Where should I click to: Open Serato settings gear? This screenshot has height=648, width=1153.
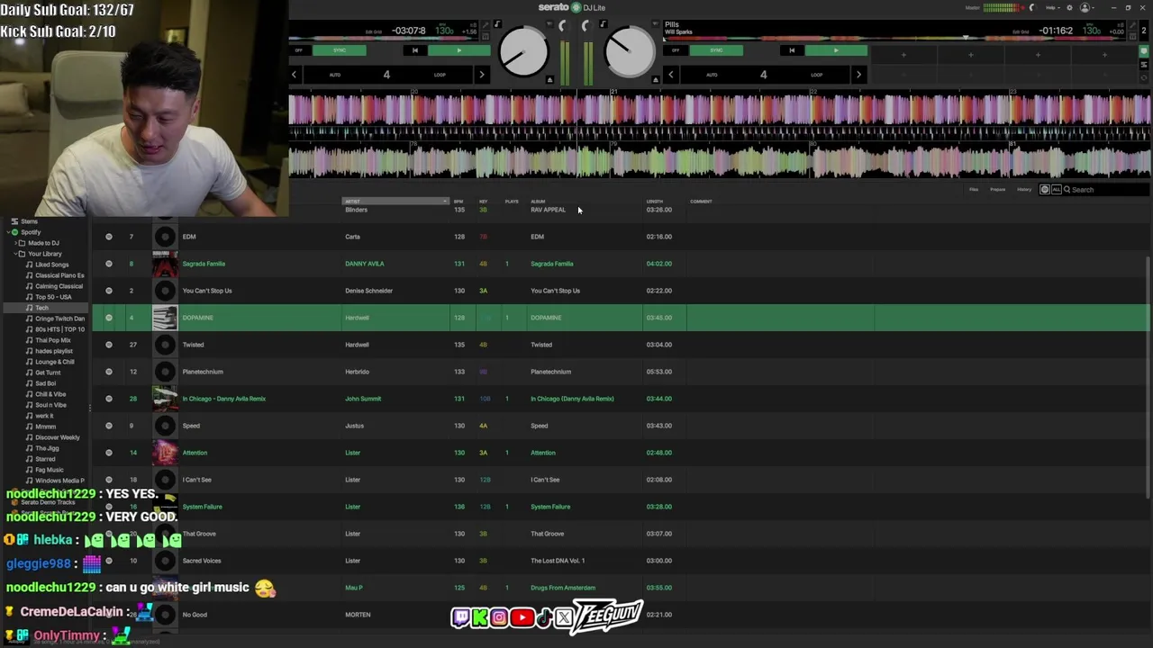coord(1069,7)
